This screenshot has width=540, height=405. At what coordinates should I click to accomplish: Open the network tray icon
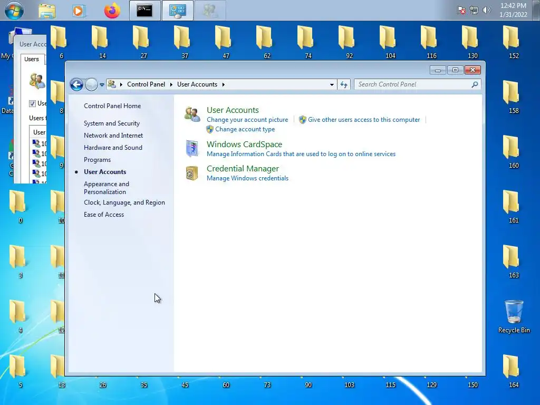pyautogui.click(x=474, y=11)
